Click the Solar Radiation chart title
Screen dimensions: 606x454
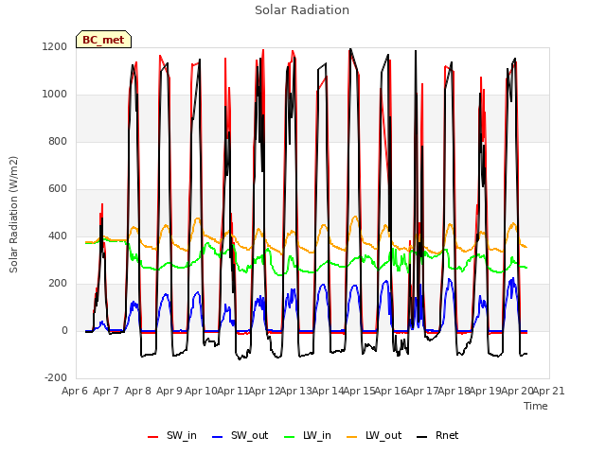(302, 10)
